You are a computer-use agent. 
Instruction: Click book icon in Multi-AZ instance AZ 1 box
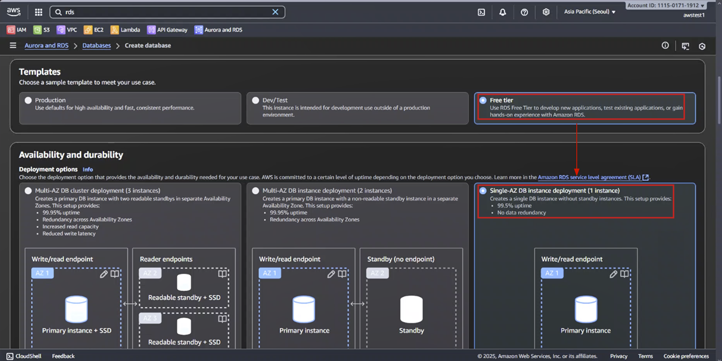pos(342,274)
